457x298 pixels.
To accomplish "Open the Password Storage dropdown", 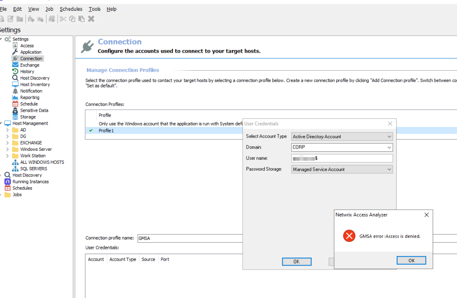I will (x=342, y=169).
